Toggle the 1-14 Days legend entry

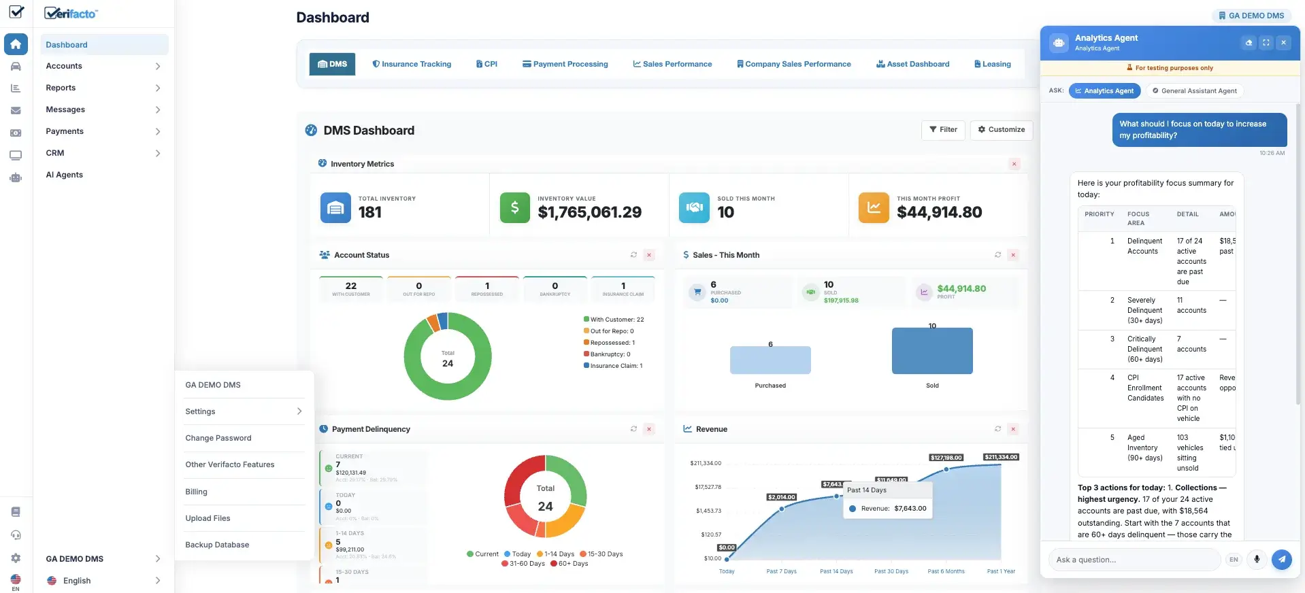[555, 554]
